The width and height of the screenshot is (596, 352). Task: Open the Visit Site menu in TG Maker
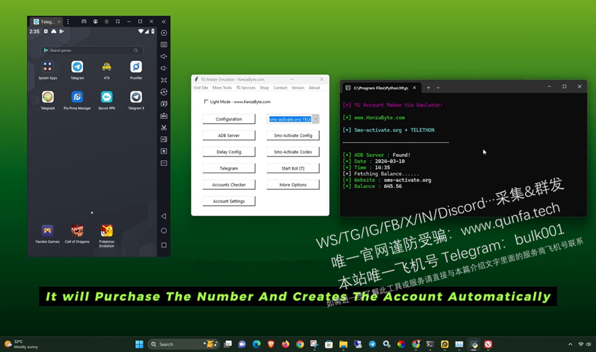(x=201, y=88)
